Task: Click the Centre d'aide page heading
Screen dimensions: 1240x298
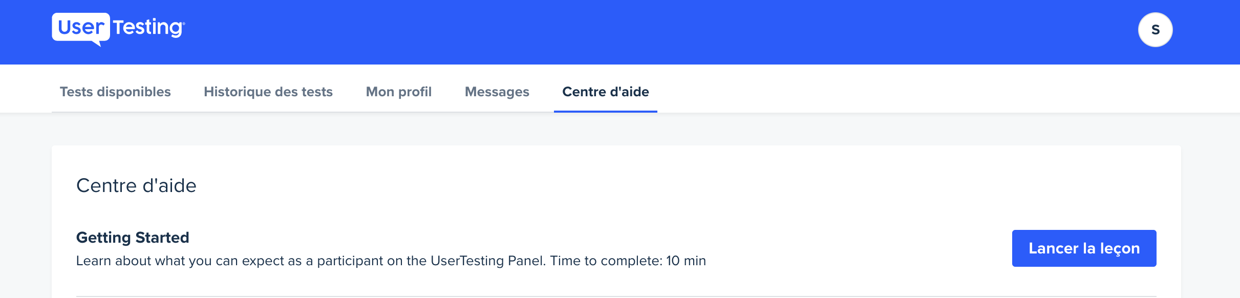Action: click(x=136, y=185)
